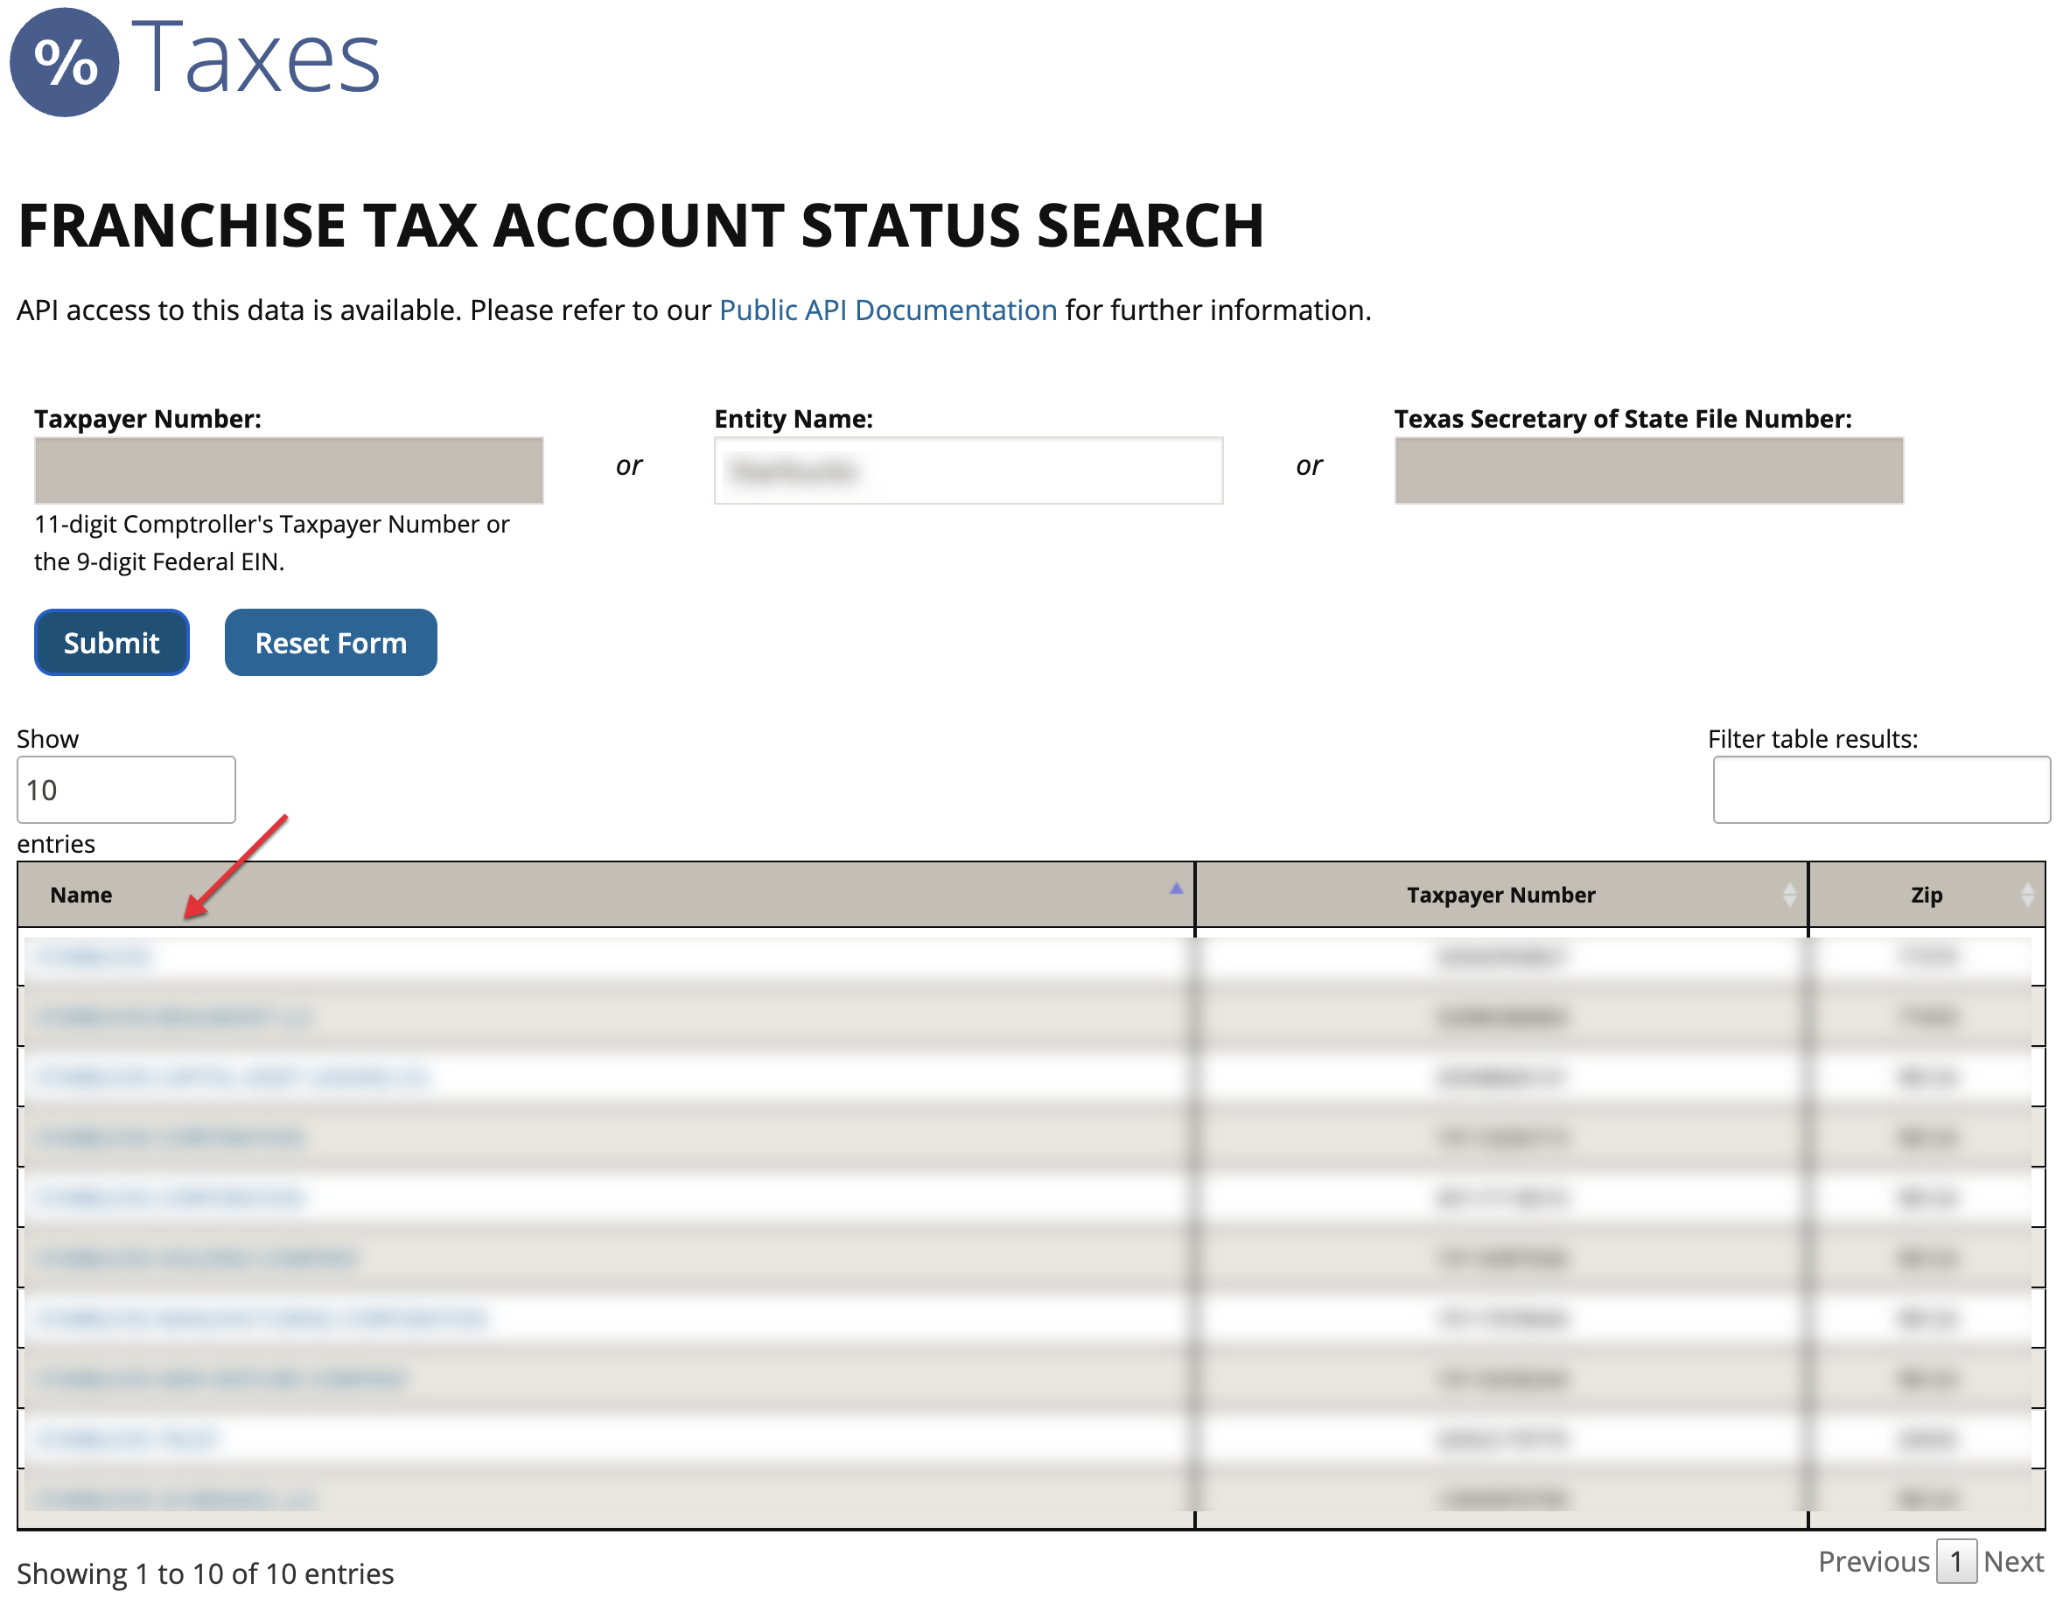Click the percent sign Taxes logo icon
This screenshot has height=1597, width=2056.
(x=64, y=62)
